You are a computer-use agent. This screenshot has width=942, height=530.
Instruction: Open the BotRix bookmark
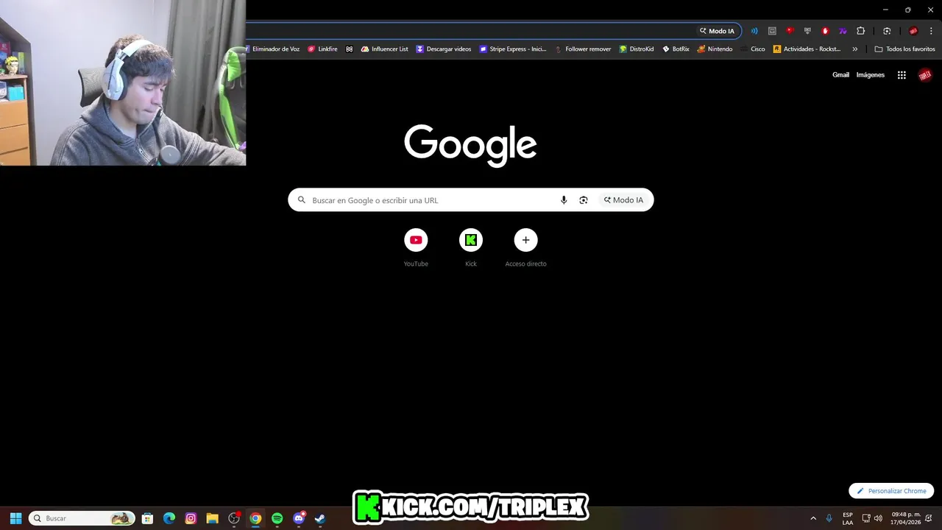[x=676, y=49]
